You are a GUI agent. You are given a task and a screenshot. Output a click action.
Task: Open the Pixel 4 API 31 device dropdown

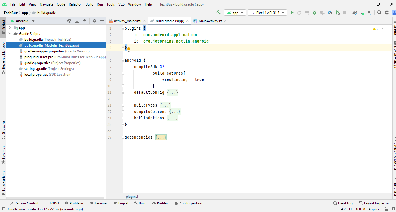(x=266, y=13)
